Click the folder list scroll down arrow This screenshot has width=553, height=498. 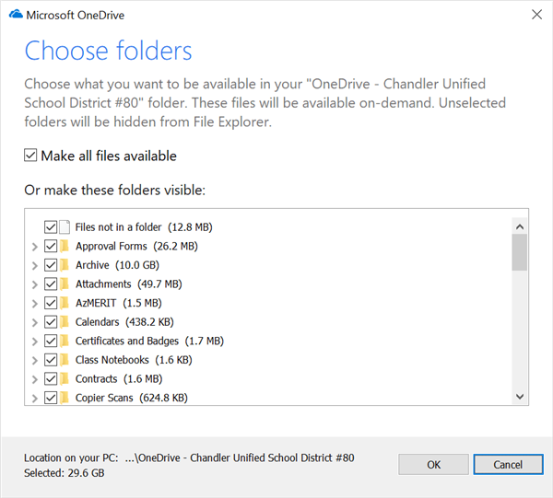[520, 397]
